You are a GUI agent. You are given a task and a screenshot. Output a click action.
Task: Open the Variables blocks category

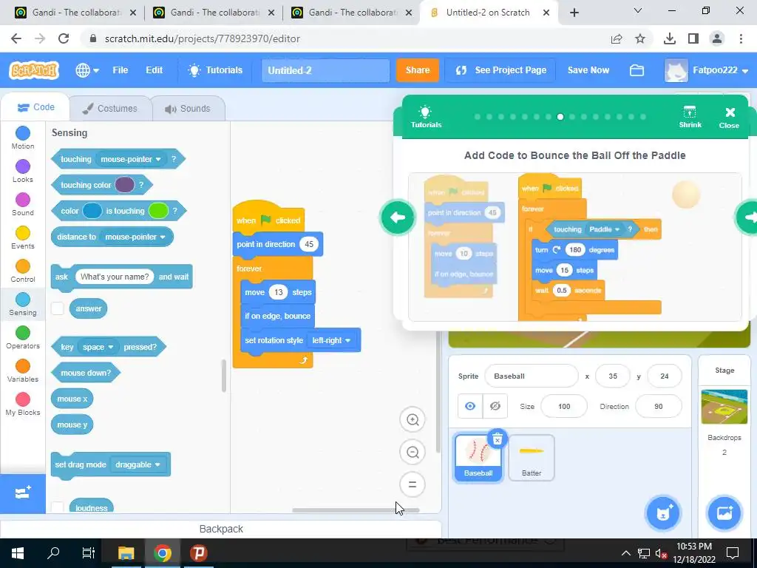pos(23,371)
